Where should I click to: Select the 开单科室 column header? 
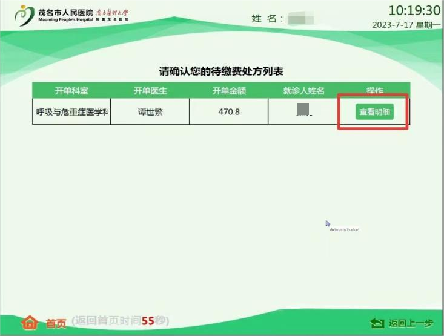point(71,91)
